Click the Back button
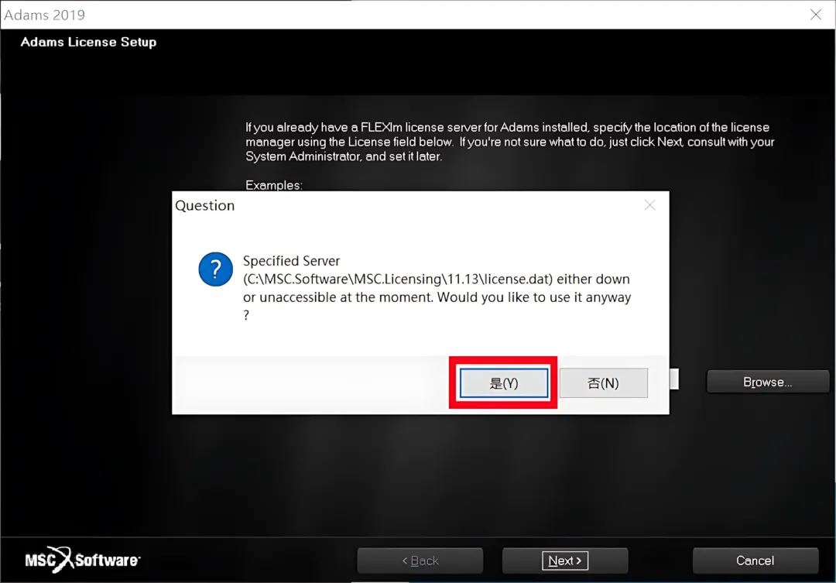 pos(420,561)
